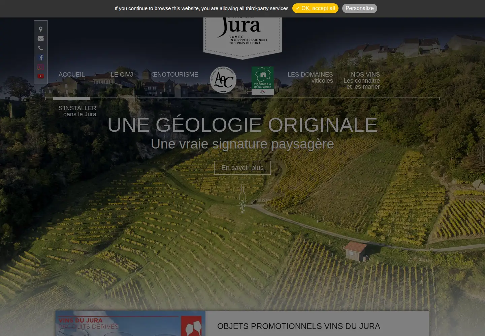Open the ŒNOTOURISME menu

tap(175, 75)
